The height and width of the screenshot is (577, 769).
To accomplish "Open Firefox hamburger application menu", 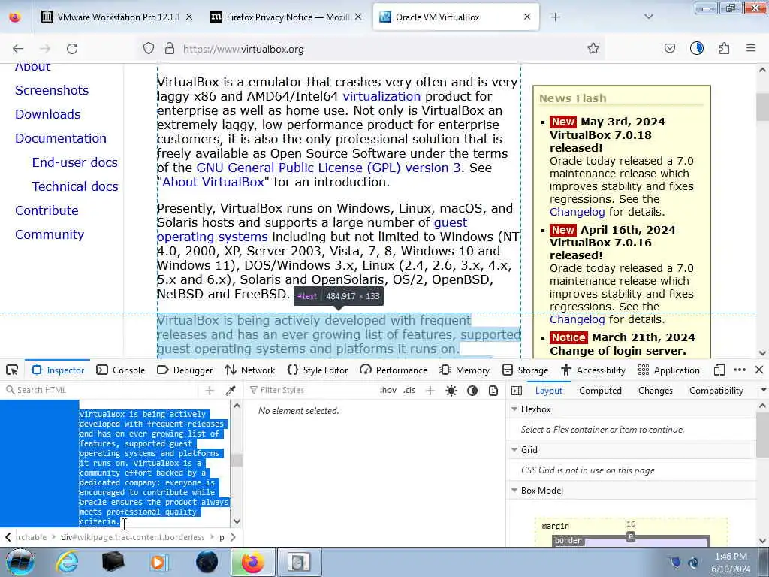I will click(x=750, y=49).
